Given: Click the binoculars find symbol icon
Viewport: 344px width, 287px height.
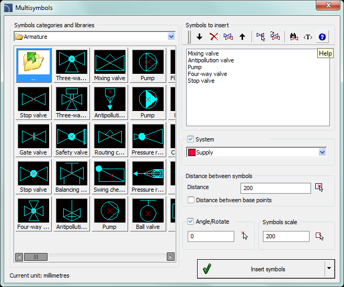Looking at the screenshot, I should click(x=294, y=37).
